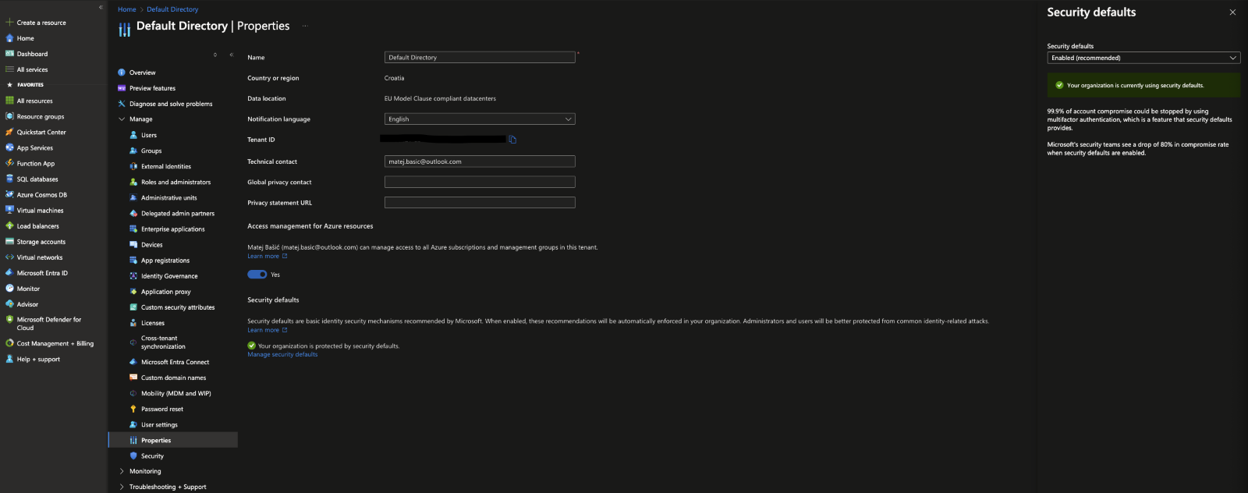1248x493 pixels.
Task: Open Cross-tenant synchronization menu item
Action: click(163, 342)
